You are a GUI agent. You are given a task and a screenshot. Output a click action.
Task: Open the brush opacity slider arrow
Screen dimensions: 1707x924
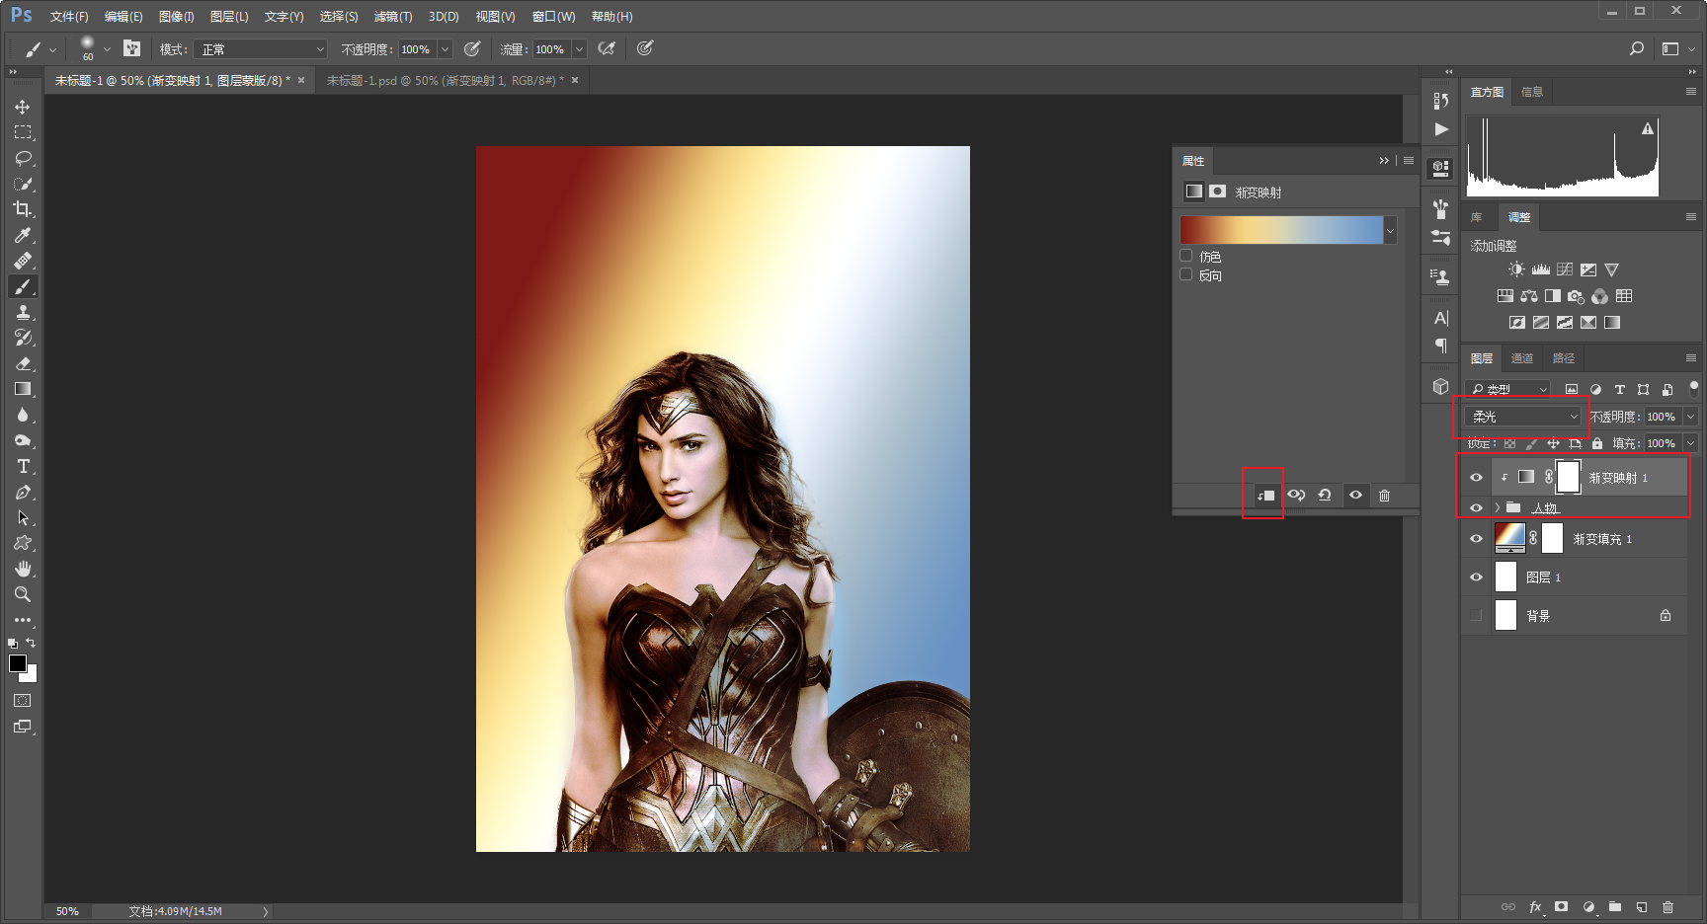pyautogui.click(x=445, y=49)
